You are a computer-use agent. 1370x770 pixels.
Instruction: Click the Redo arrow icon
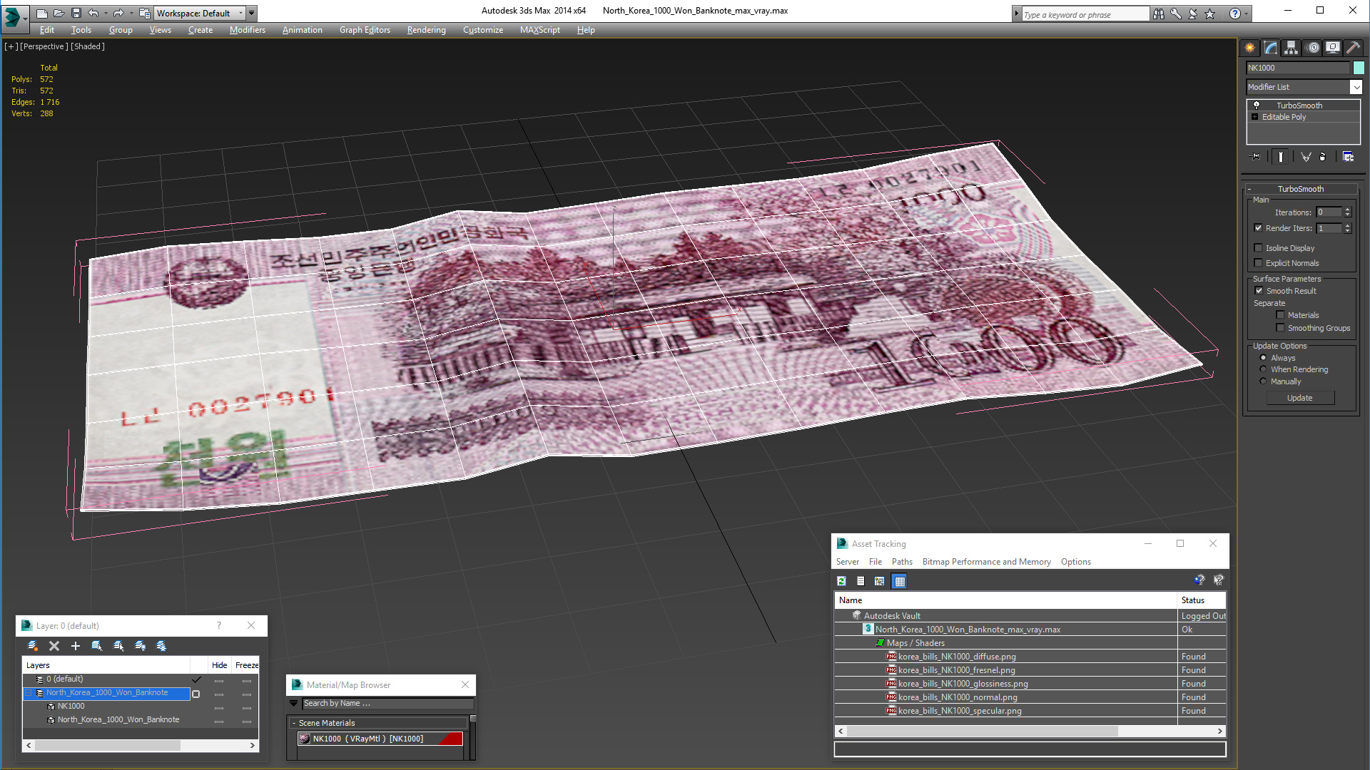tap(118, 13)
